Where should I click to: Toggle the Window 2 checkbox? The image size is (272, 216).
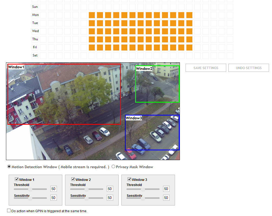[x=73, y=179]
